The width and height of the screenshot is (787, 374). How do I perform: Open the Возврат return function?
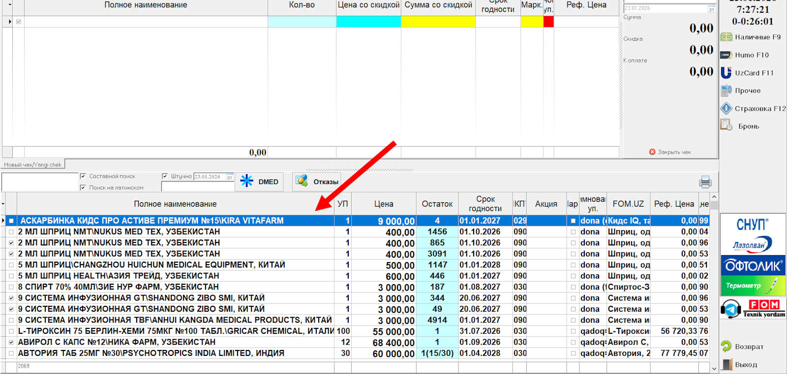[x=726, y=347]
